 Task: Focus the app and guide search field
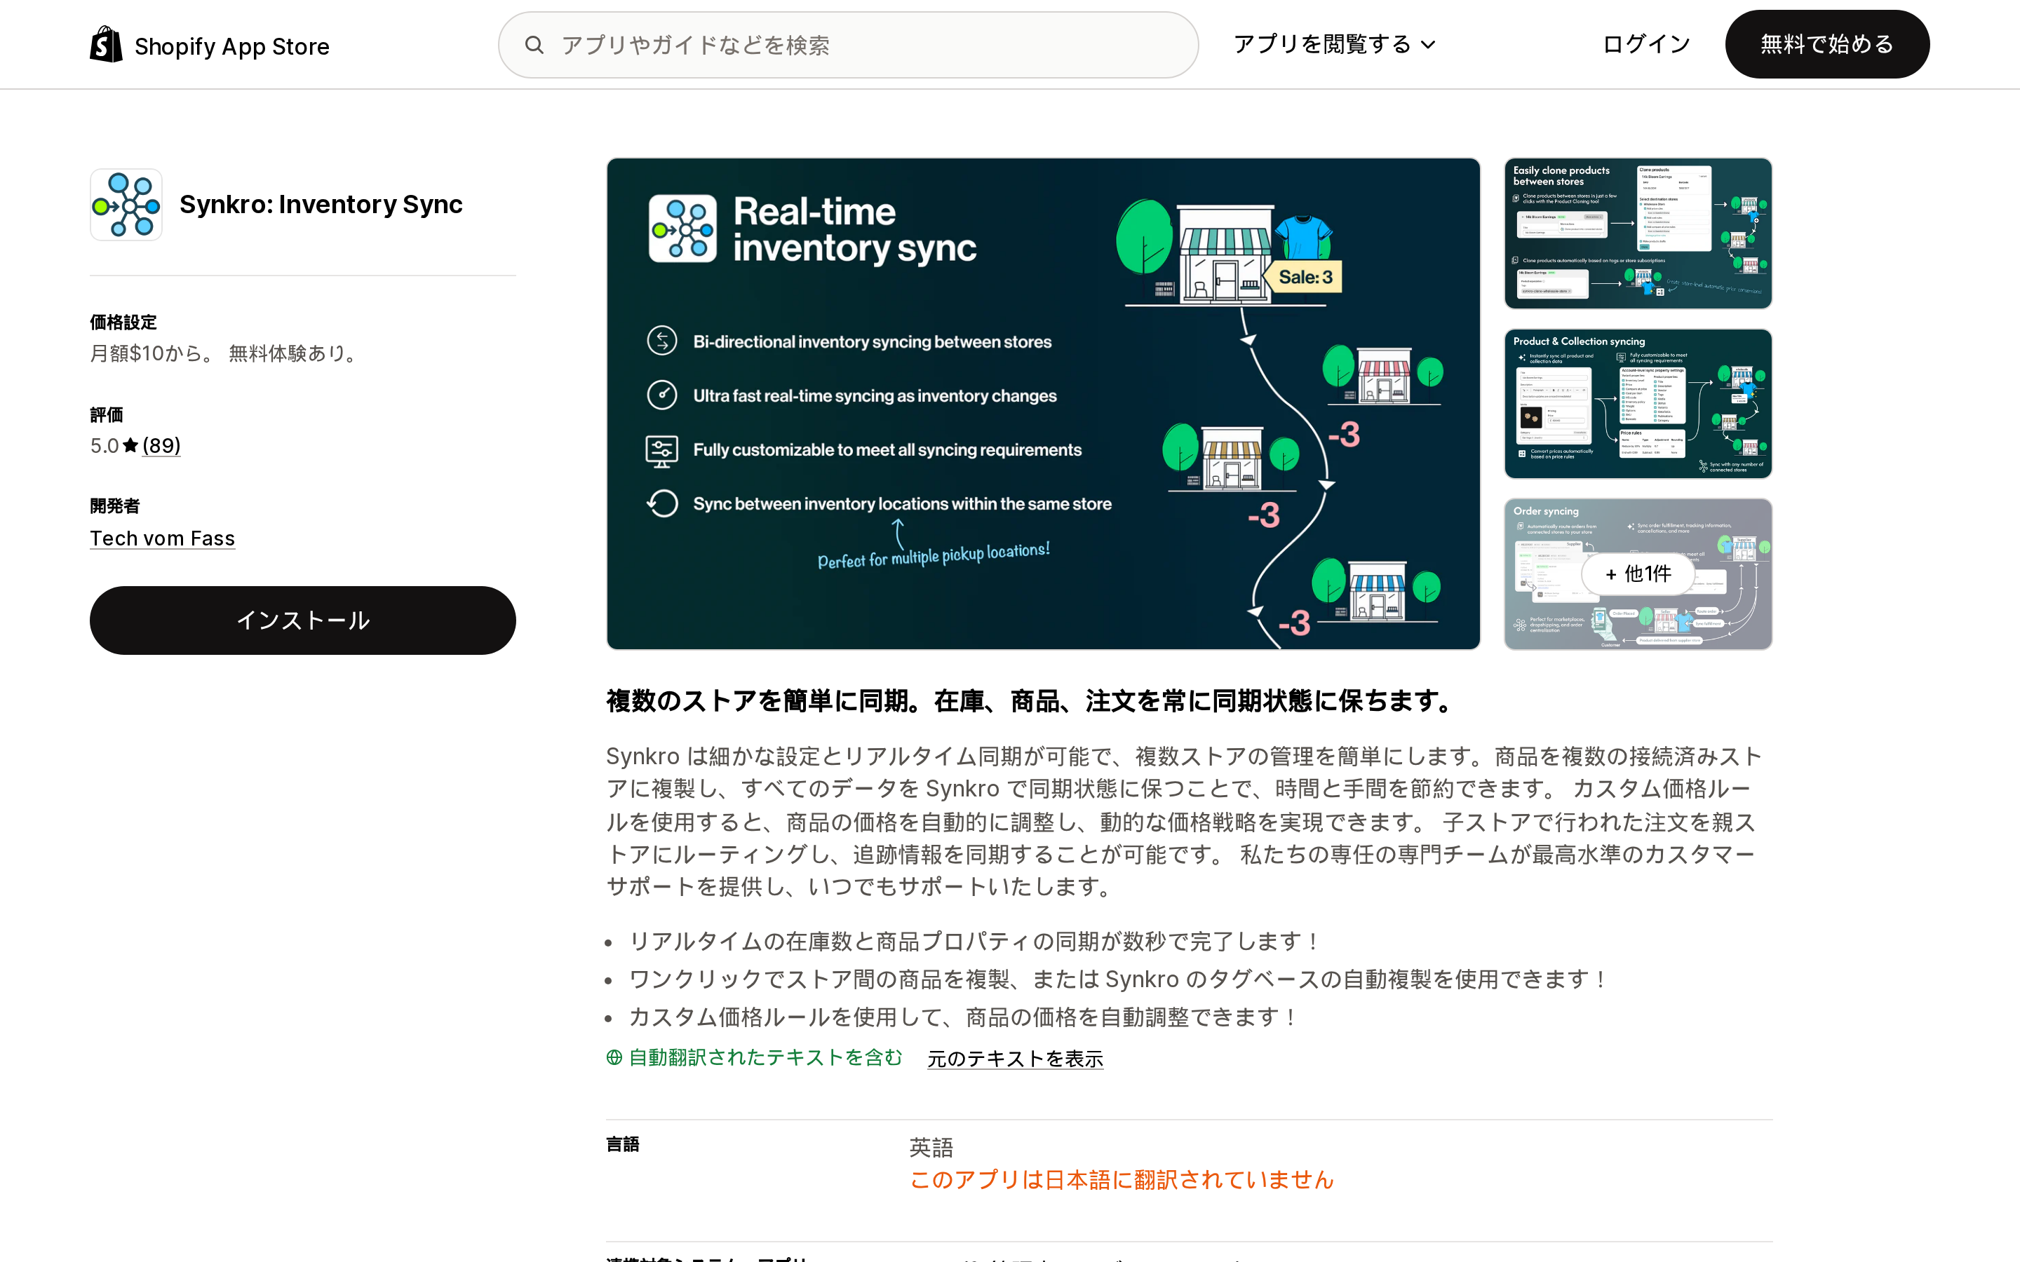(x=848, y=45)
